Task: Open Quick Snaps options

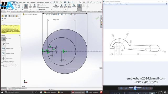Action: [65, 6]
